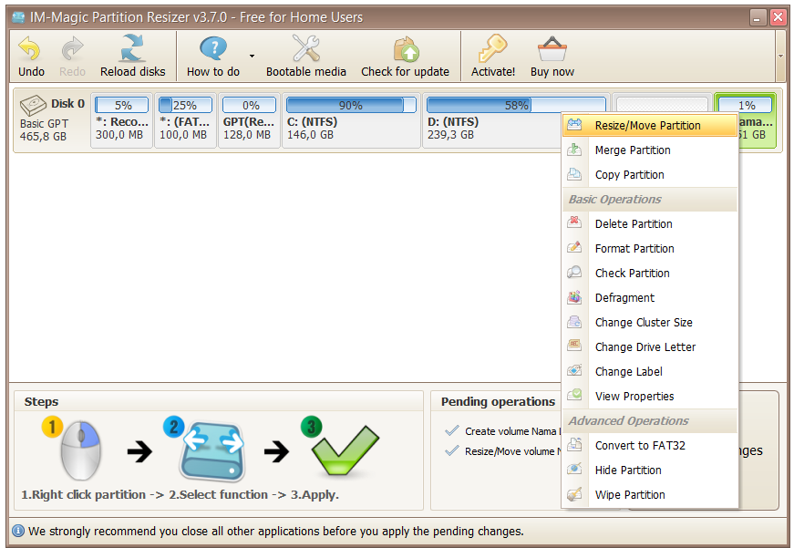This screenshot has height=548, width=794.
Task: Click the Reload disks icon
Action: [x=132, y=49]
